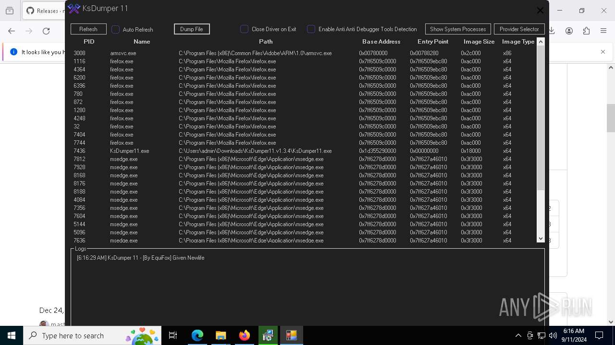Open the Windows Start menu

pyautogui.click(x=12, y=335)
